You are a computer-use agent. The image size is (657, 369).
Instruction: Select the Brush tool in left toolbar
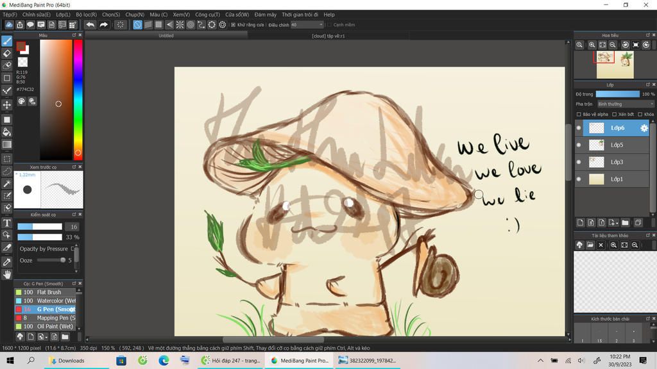pos(7,41)
